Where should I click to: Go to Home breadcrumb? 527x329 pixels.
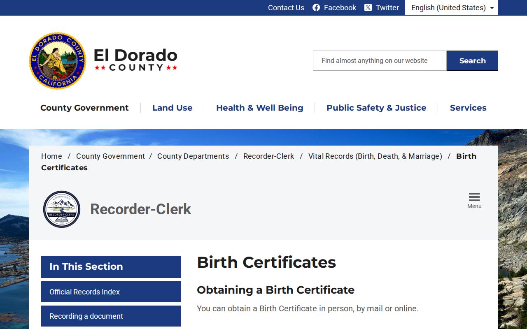[x=51, y=156]
